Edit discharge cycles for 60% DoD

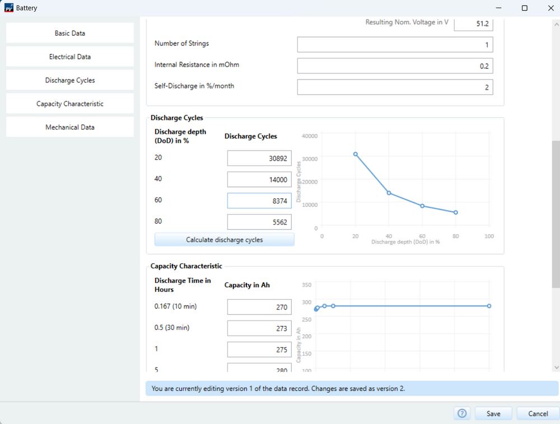259,201
